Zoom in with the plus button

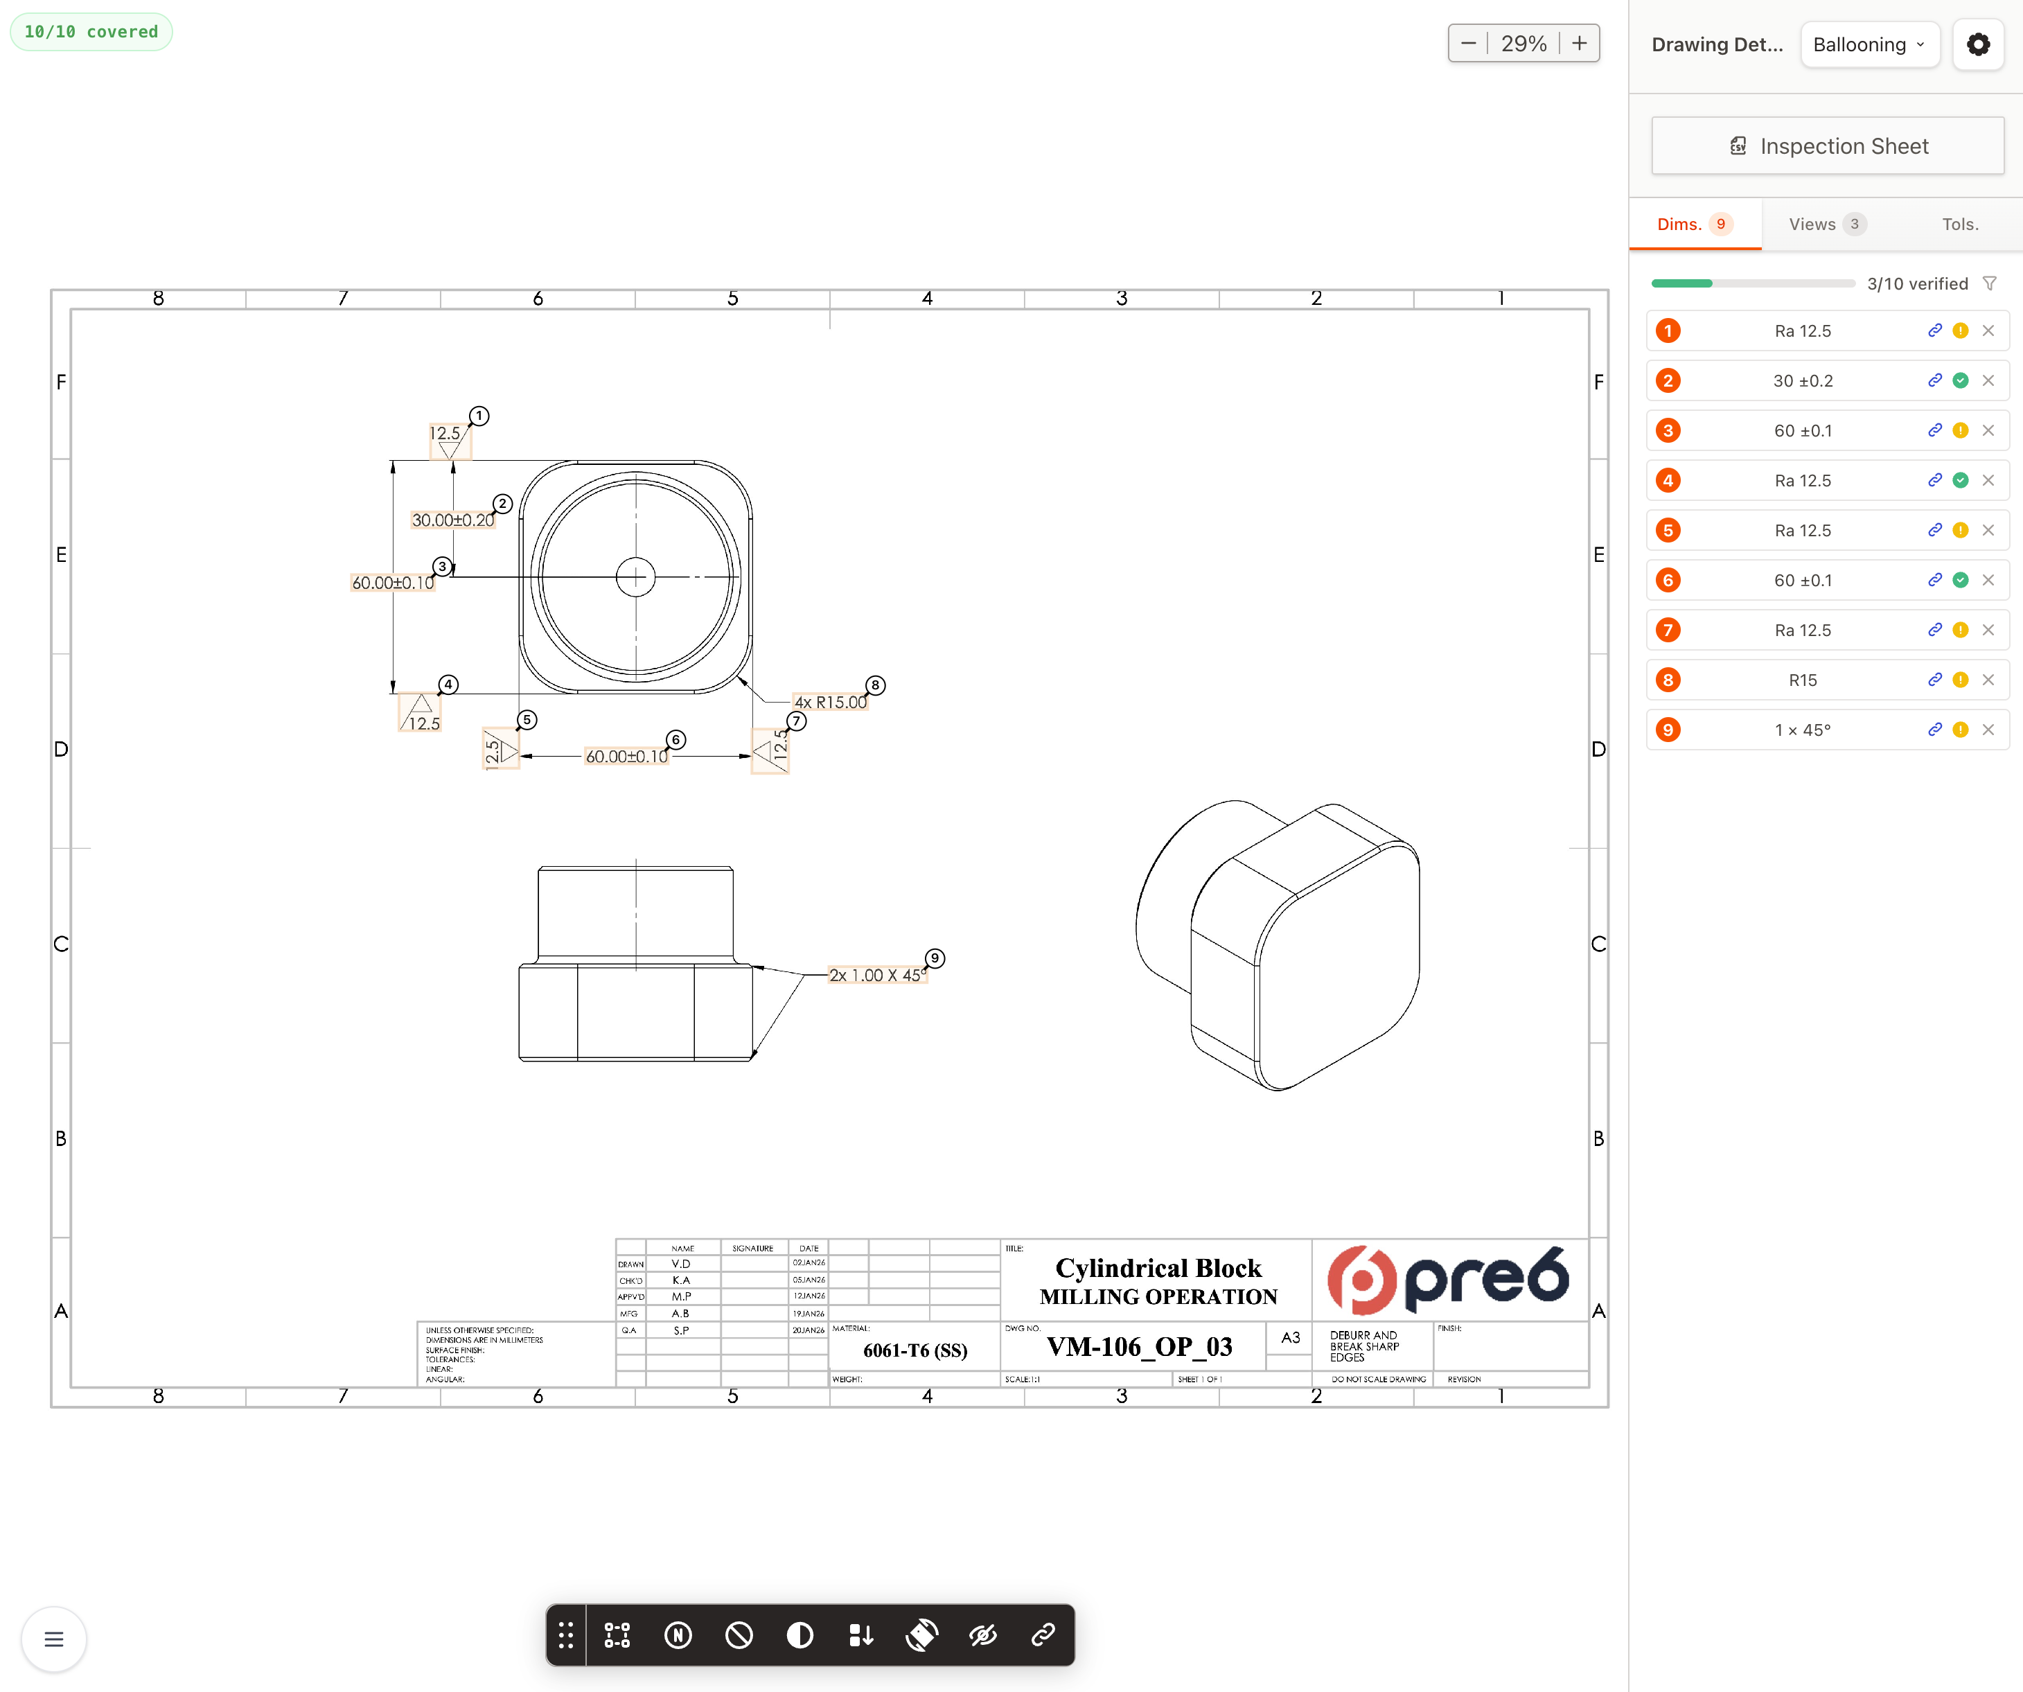click(1580, 44)
